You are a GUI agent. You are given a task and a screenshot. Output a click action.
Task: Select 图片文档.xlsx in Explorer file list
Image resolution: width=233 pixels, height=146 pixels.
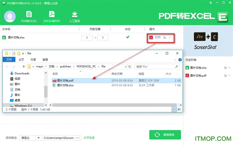(x=116, y=85)
